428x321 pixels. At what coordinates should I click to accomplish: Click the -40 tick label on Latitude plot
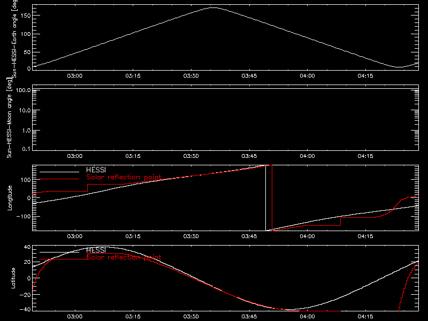[x=26, y=310]
